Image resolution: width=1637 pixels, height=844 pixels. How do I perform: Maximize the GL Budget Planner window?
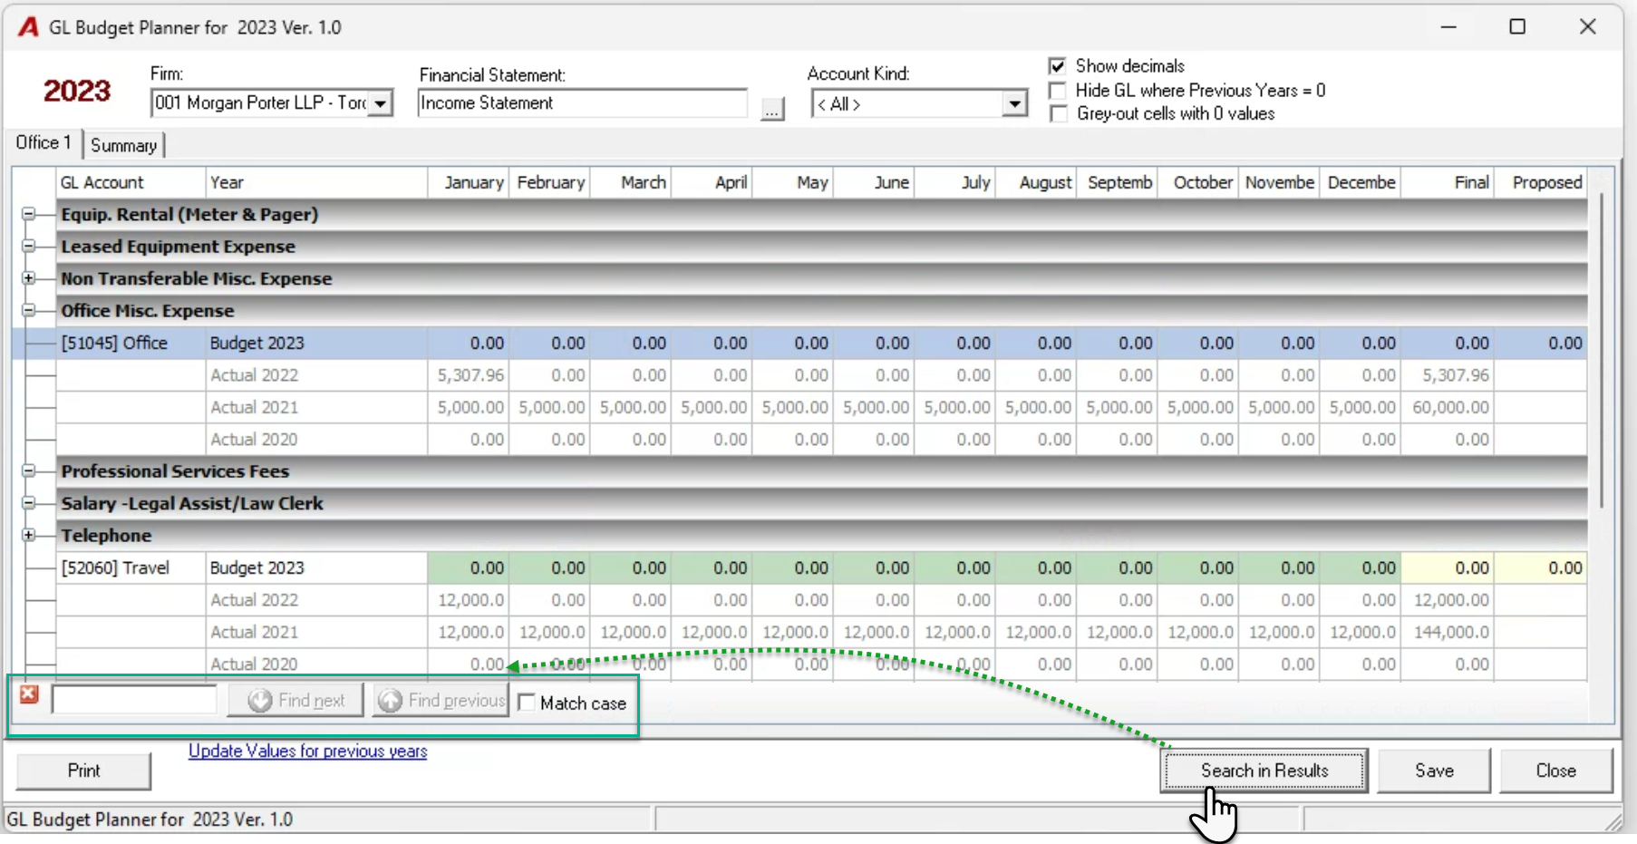tap(1517, 27)
